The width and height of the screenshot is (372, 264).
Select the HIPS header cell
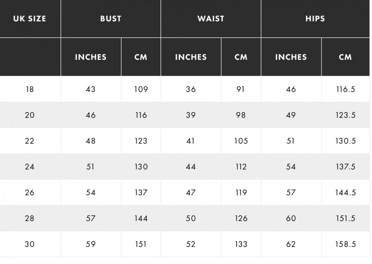click(315, 19)
